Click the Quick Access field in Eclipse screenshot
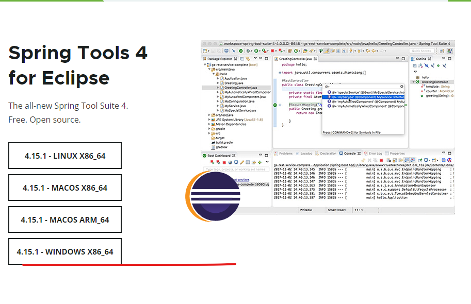This screenshot has width=471, height=304. pos(421,50)
